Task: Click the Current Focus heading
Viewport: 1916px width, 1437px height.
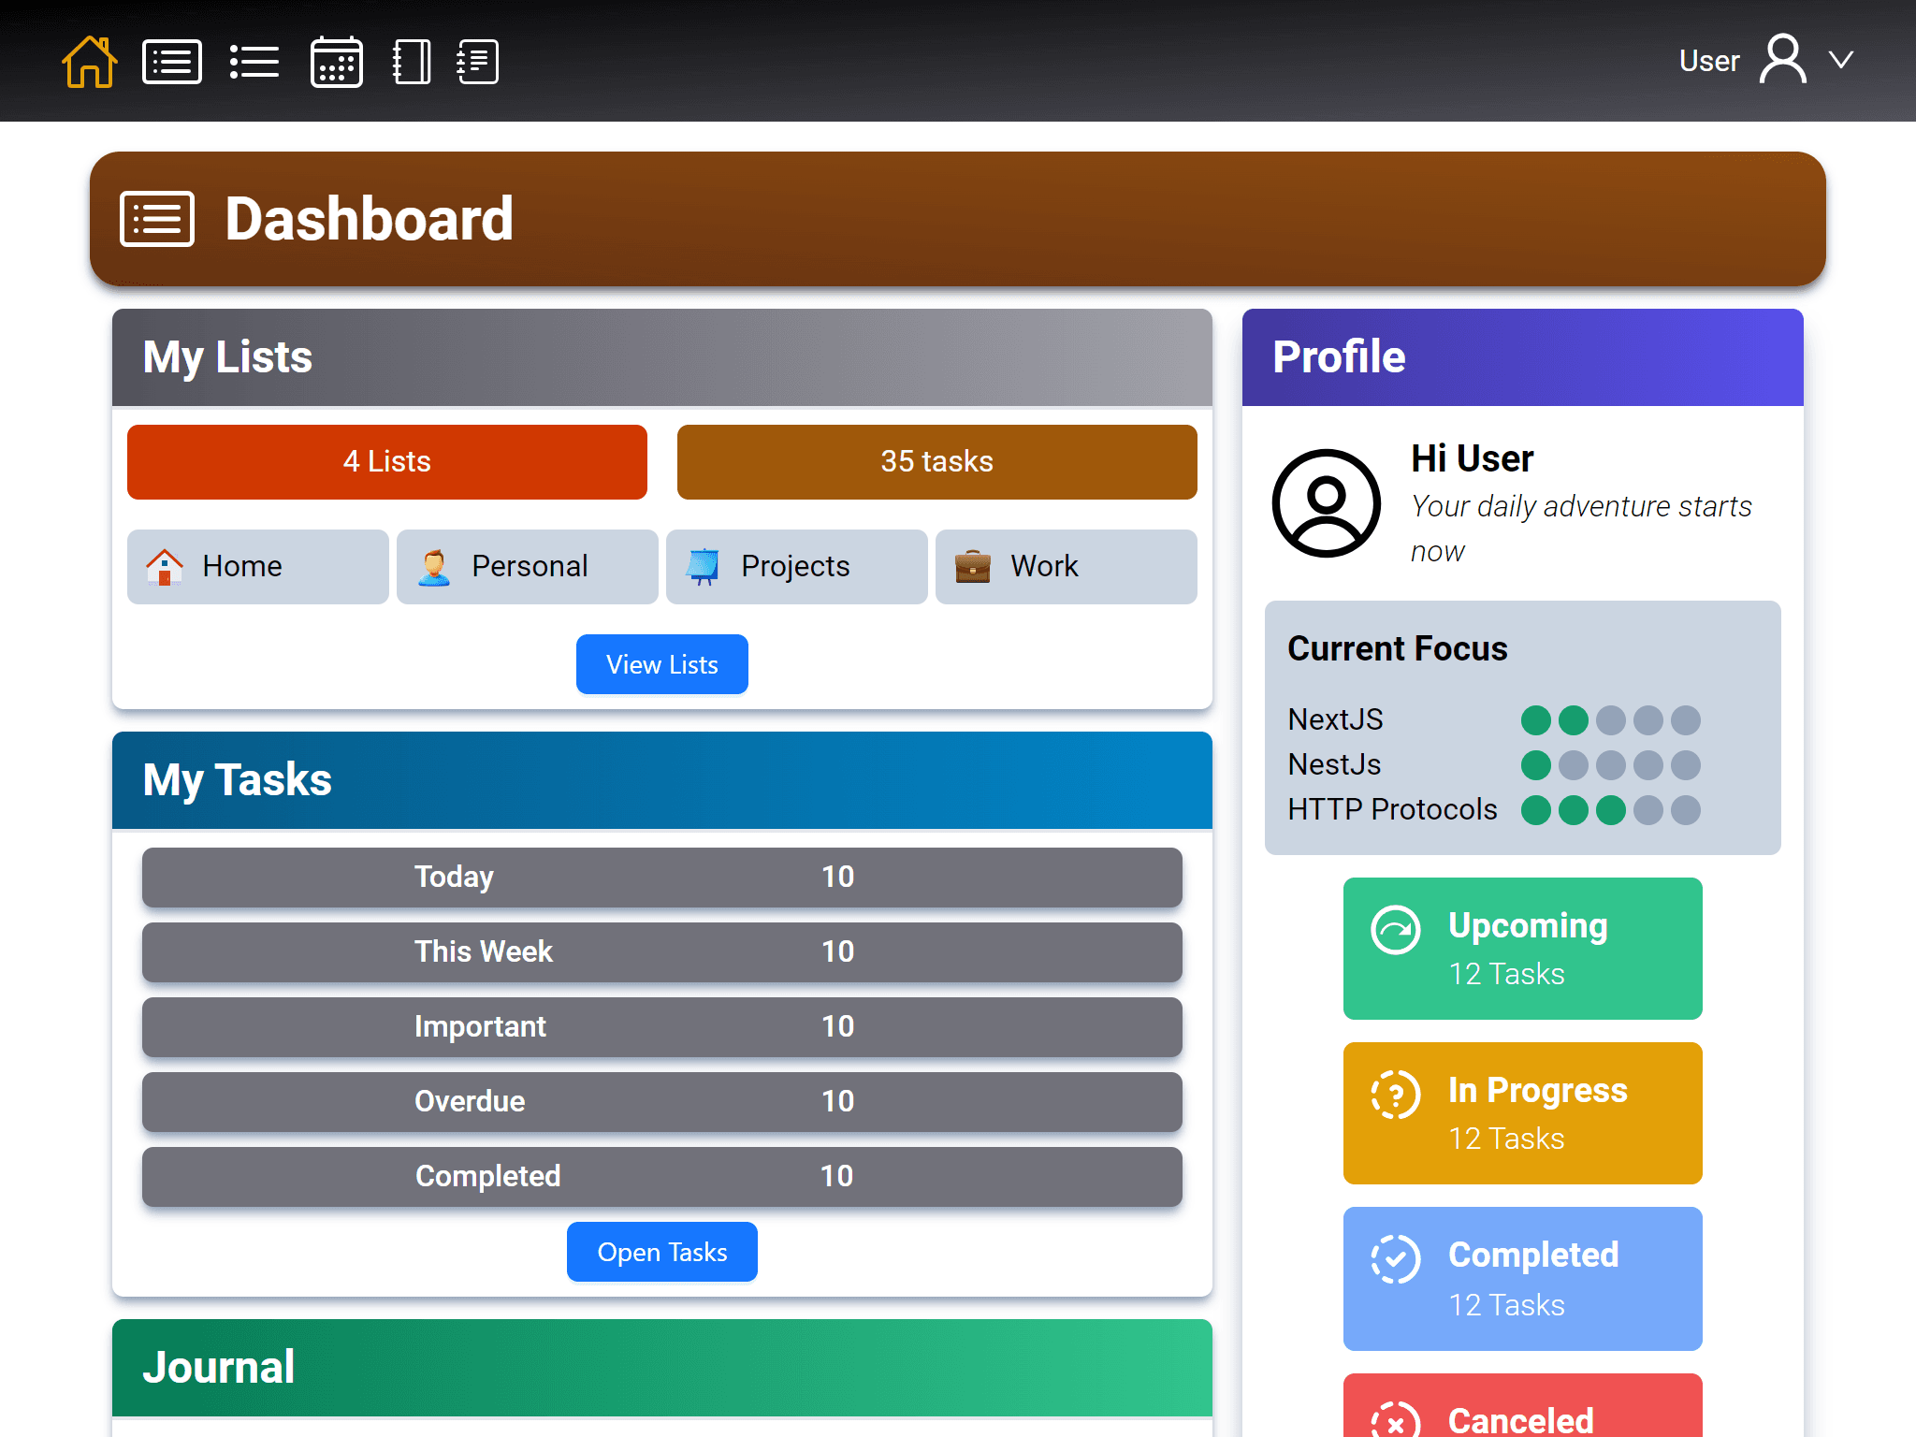Action: [x=1398, y=648]
